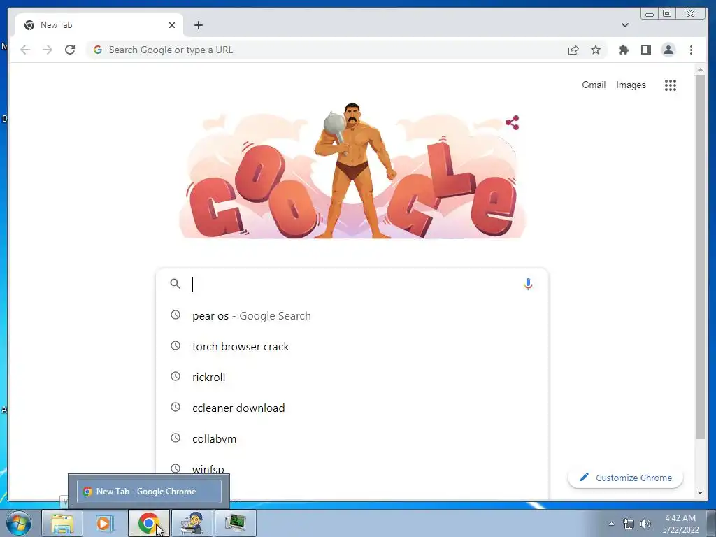Click the scrollbar up arrow
The image size is (716, 537).
(x=700, y=69)
